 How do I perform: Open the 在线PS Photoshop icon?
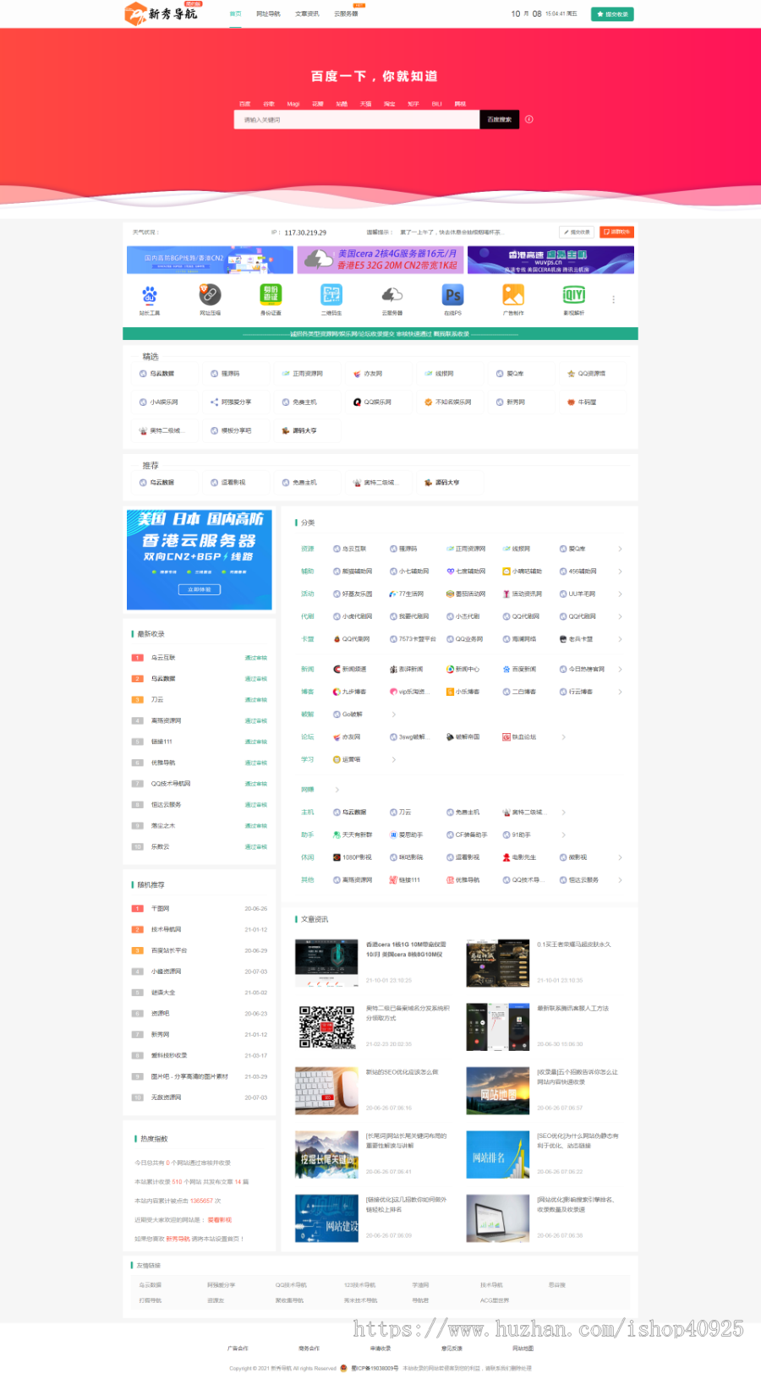point(453,295)
